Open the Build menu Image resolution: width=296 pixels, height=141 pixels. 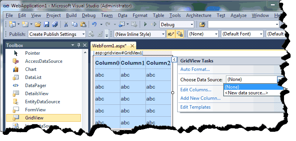tap(71, 15)
